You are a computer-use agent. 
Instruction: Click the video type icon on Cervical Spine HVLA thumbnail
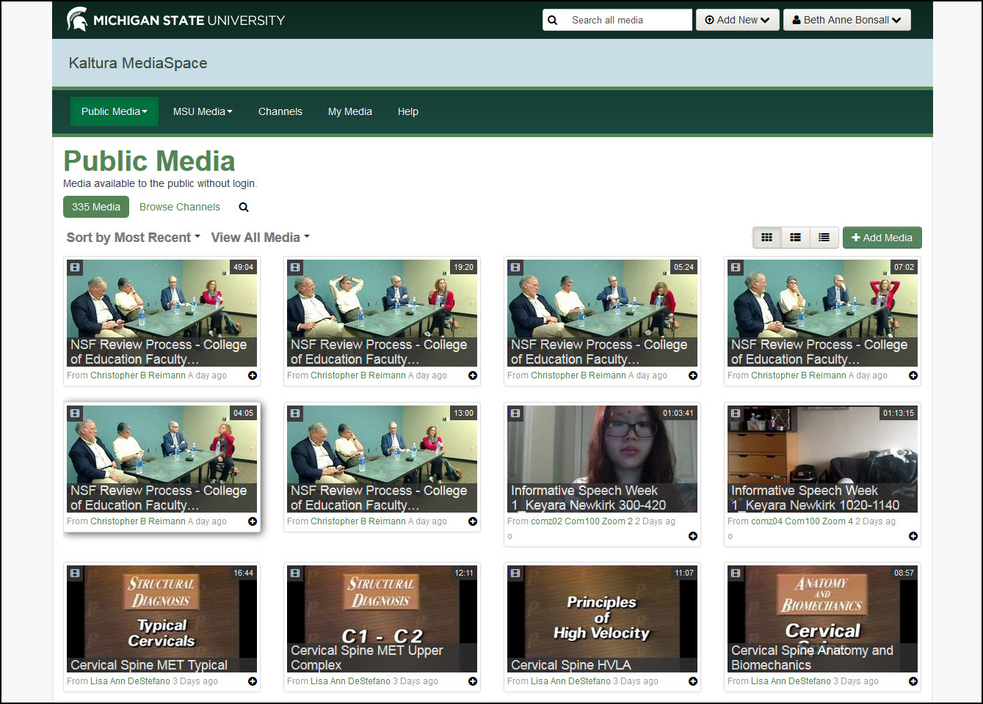pos(515,573)
